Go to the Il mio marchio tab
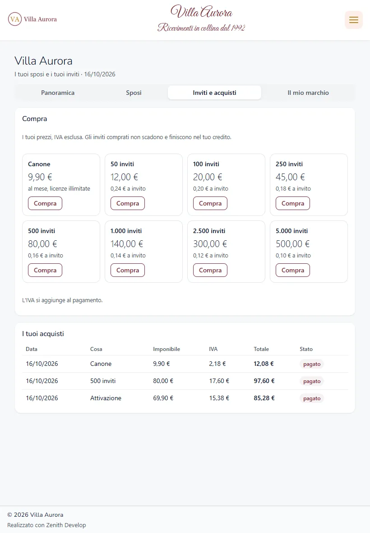Image resolution: width=370 pixels, height=533 pixels. pos(308,93)
